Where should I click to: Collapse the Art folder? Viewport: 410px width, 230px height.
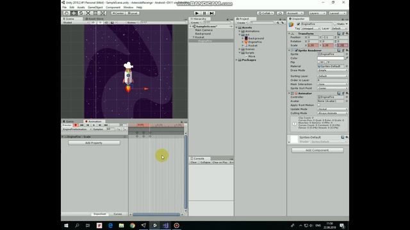[240, 34]
